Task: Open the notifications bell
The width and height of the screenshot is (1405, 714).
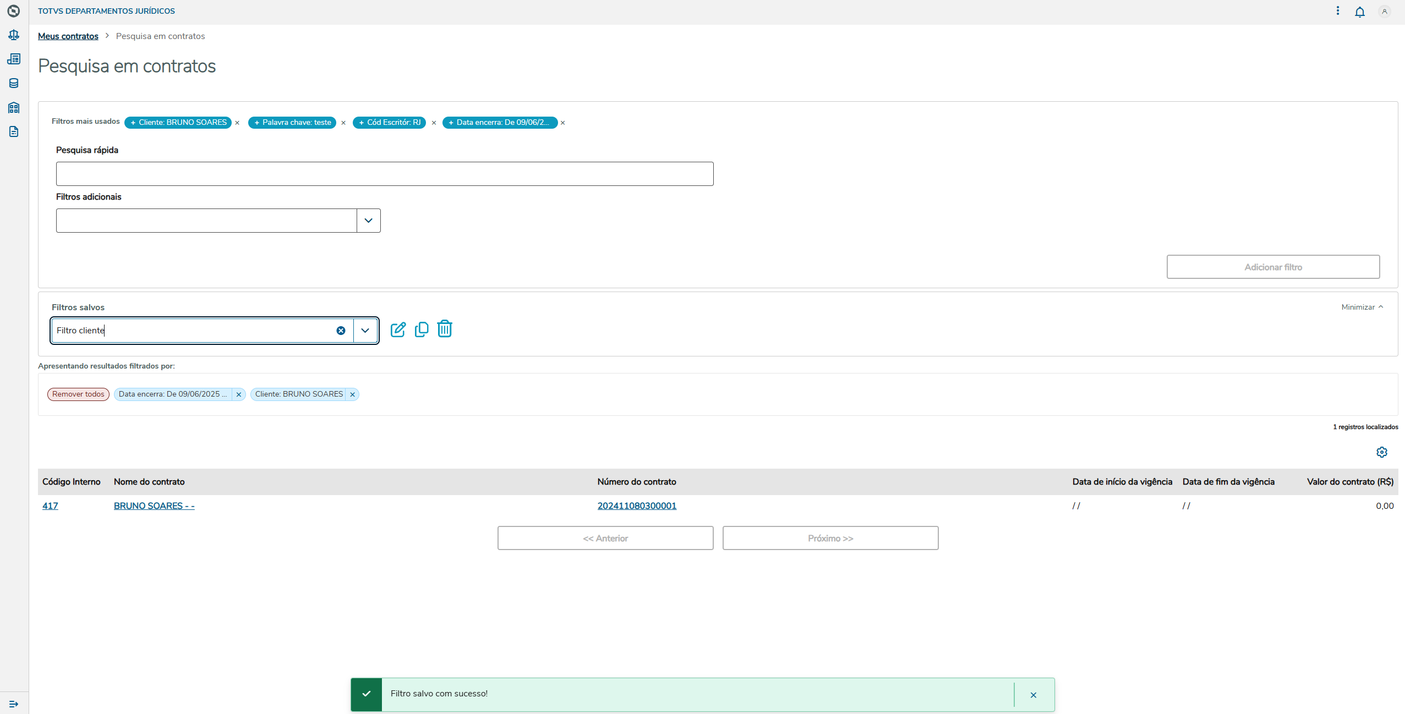Action: (x=1359, y=12)
